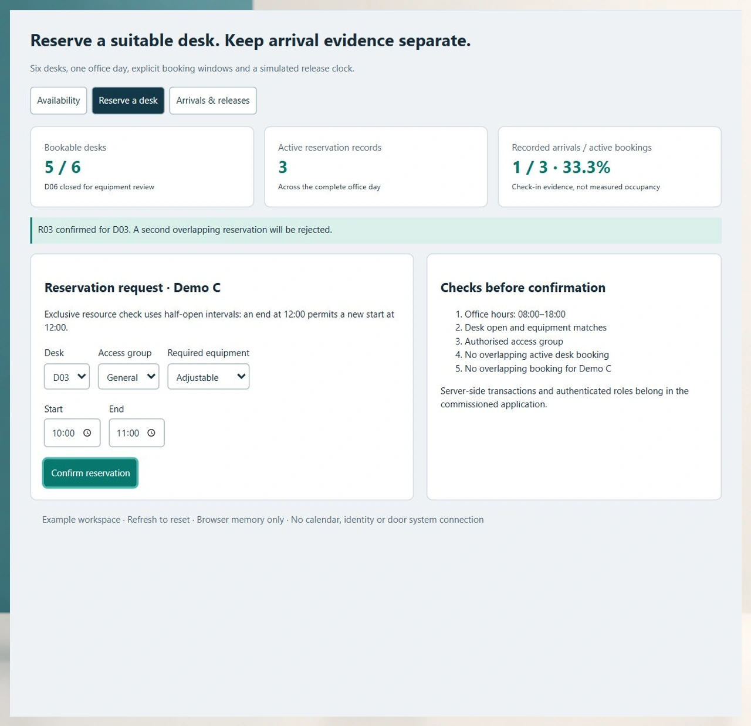
Task: Click the clock icon in End field
Action: point(151,433)
